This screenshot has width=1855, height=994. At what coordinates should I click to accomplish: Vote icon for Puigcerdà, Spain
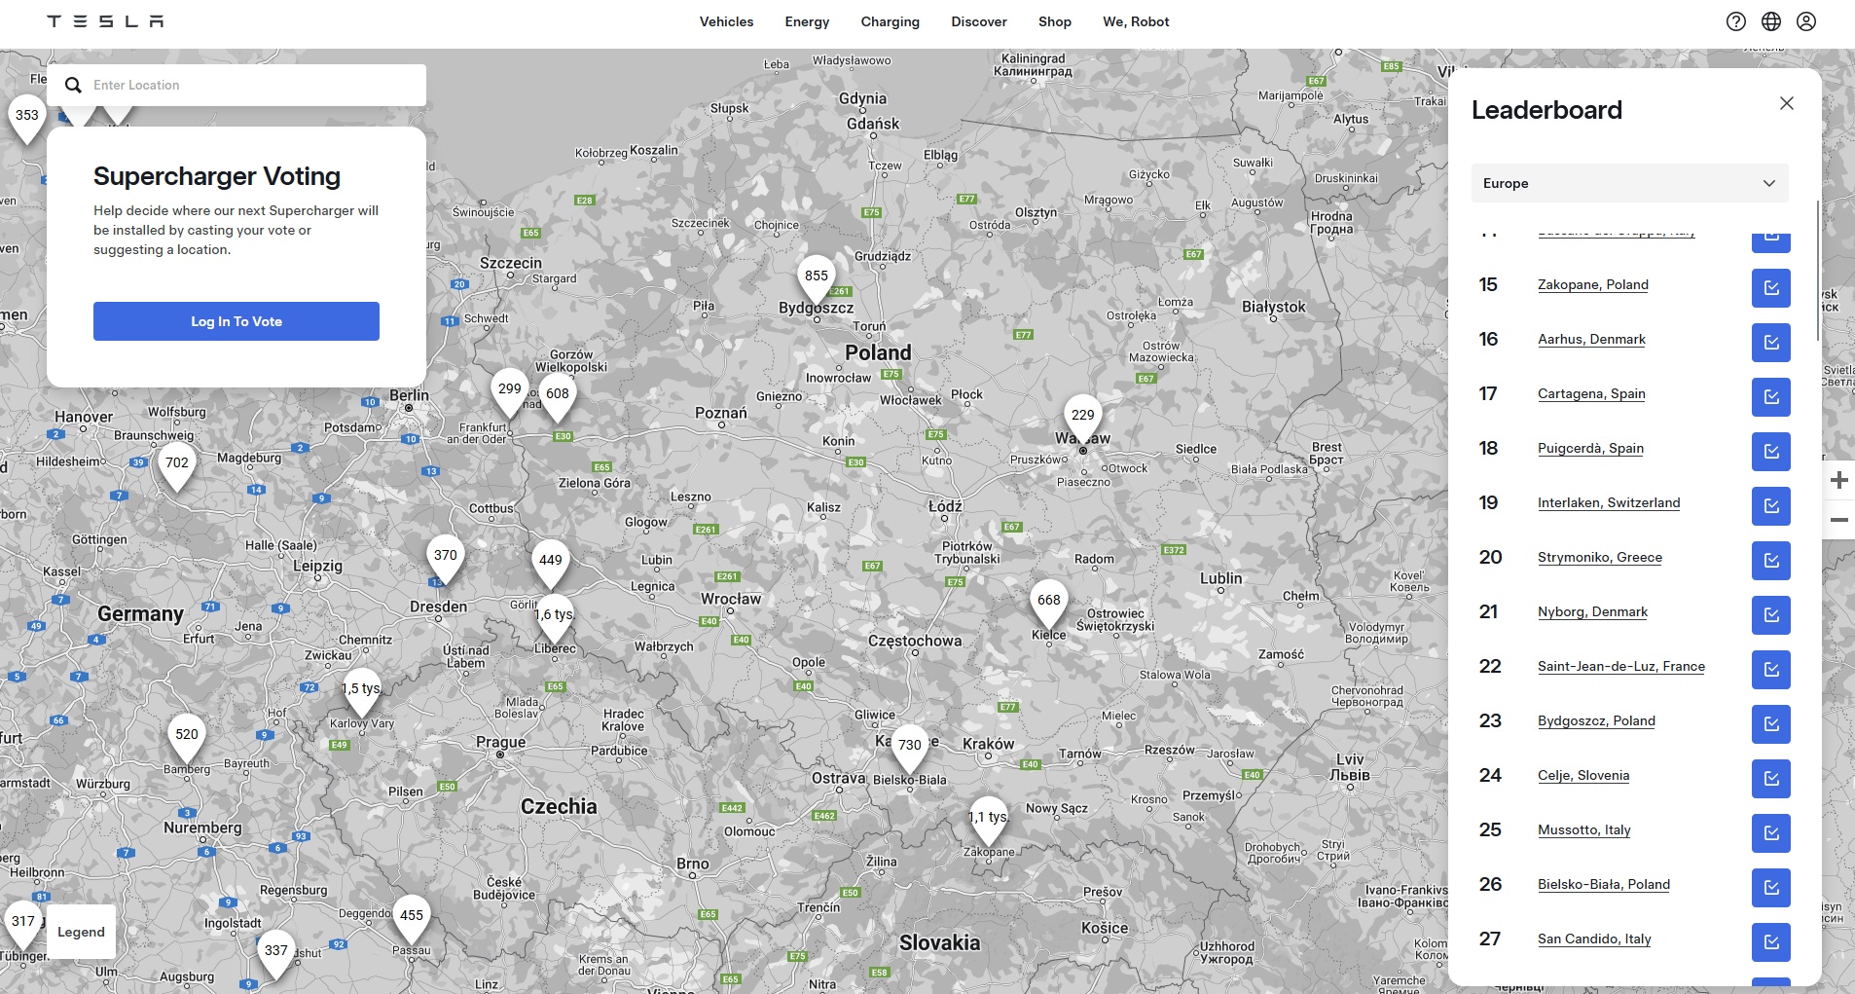point(1771,452)
